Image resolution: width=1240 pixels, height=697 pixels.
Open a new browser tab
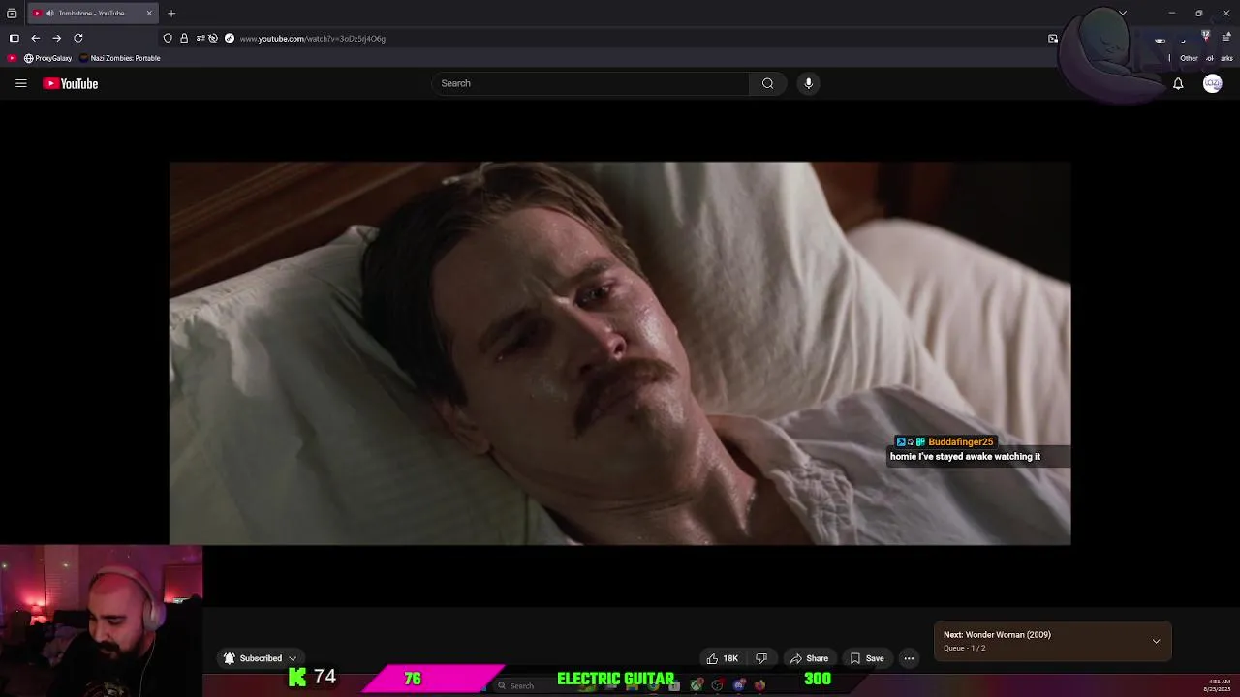(171, 14)
